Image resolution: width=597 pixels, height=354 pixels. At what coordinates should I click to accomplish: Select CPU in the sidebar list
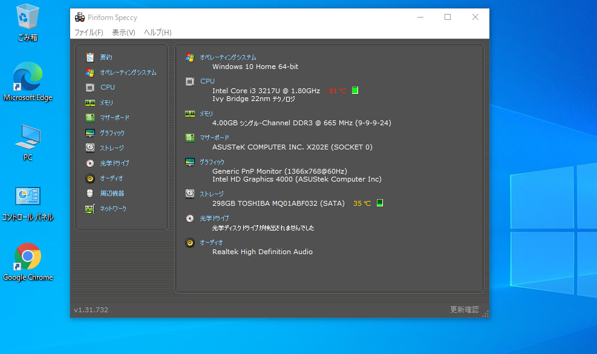coord(108,87)
